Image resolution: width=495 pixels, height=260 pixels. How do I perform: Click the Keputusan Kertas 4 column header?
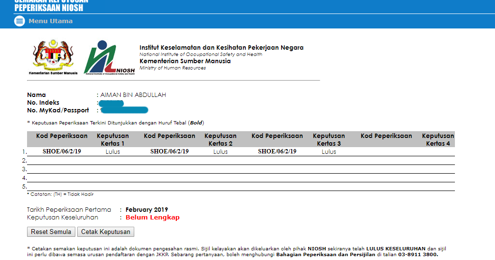pyautogui.click(x=438, y=139)
